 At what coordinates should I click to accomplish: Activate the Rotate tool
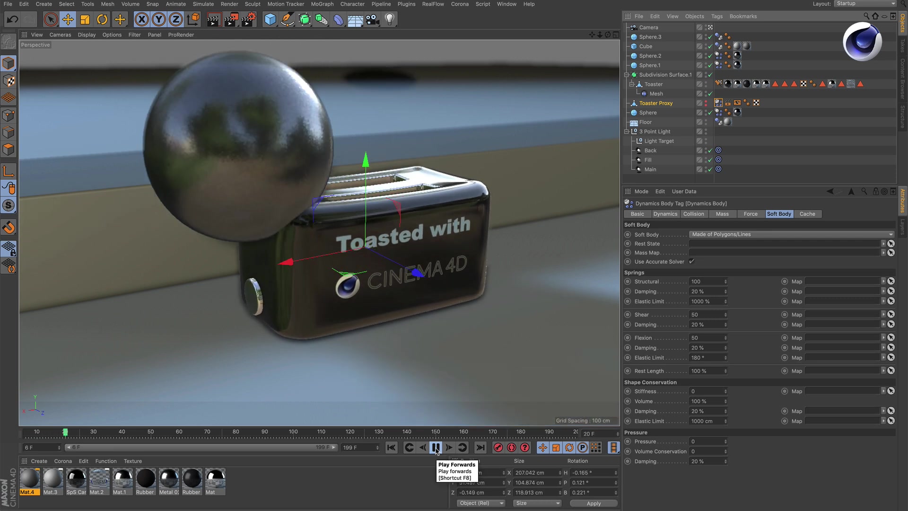coord(102,19)
